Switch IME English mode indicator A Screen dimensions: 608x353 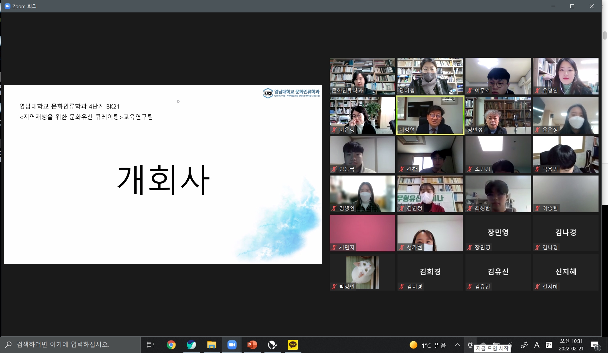pyautogui.click(x=537, y=345)
